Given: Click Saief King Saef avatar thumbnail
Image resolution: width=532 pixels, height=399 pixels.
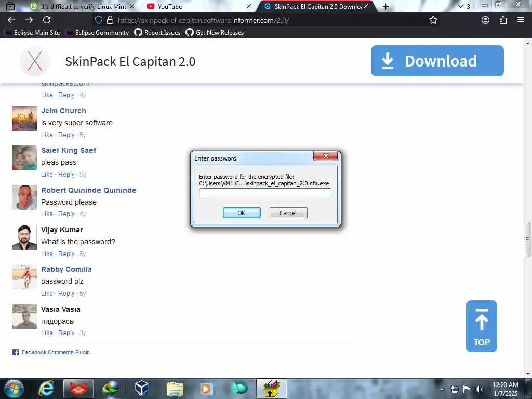Looking at the screenshot, I should (x=24, y=158).
